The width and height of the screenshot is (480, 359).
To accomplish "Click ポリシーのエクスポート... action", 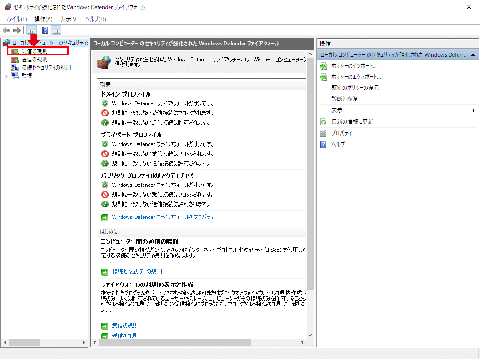I will click(x=356, y=77).
